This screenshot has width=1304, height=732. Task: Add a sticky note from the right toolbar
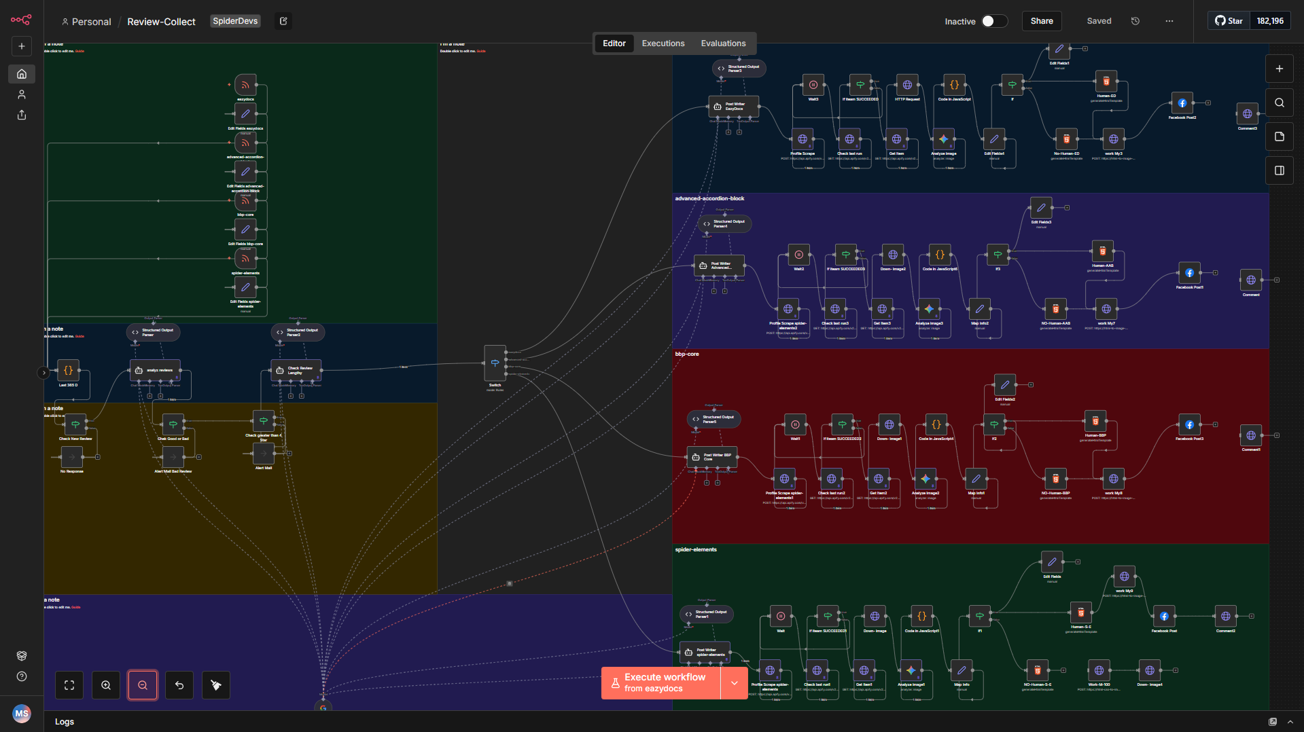tap(1279, 136)
